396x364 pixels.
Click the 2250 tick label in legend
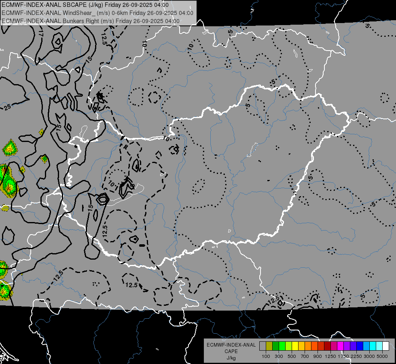point(357,356)
